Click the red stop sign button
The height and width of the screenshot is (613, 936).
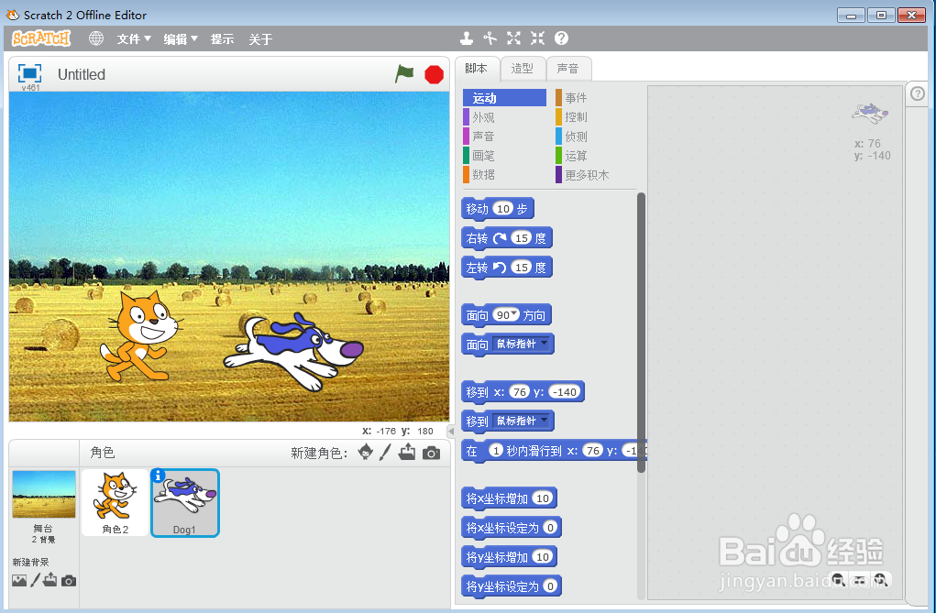coord(434,74)
